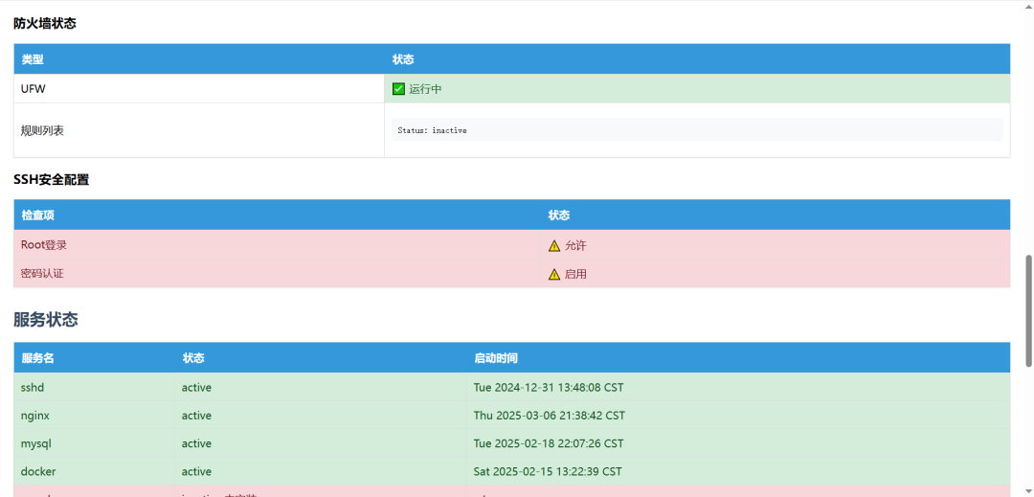Screen dimensions: 1034x497
Task: Click the 检查项 column header
Action: pyautogui.click(x=38, y=215)
